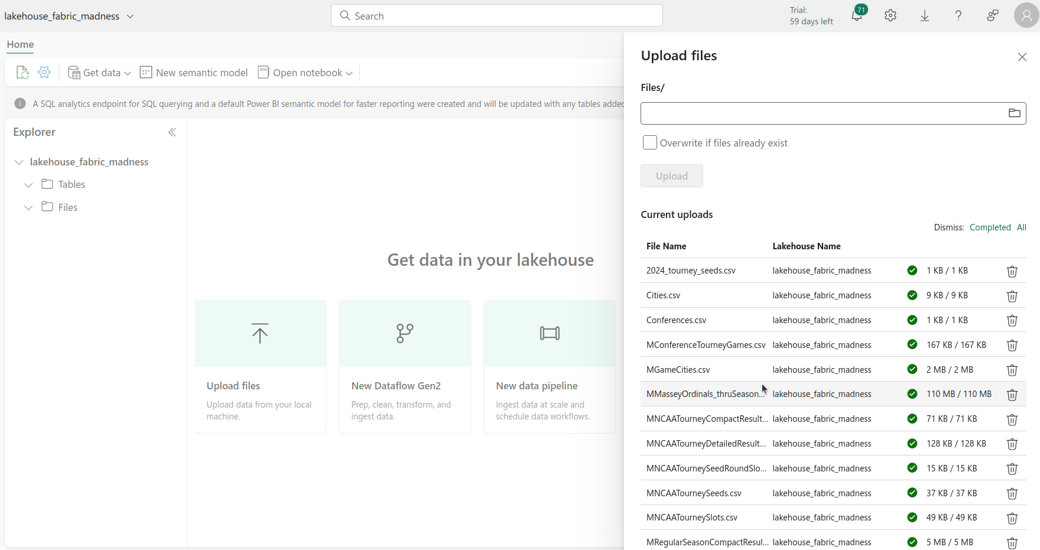Click the Upload button
1040x550 pixels.
coord(671,176)
